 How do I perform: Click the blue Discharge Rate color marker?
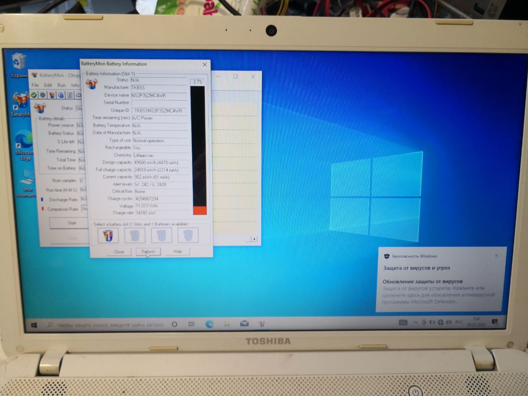[x=42, y=200]
